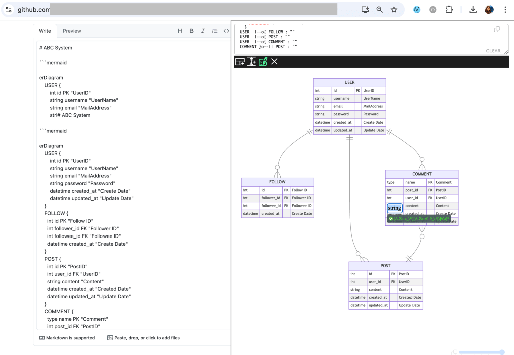Click the add entity table icon
The width and height of the screenshot is (514, 355).
(240, 62)
